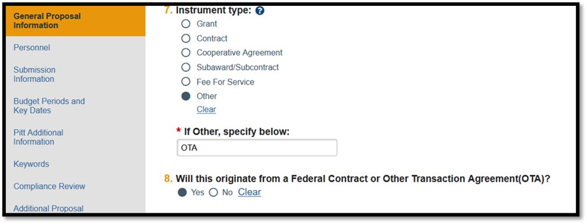This screenshot has height=224, width=587.
Task: Go to Compliance Review section
Action: [50, 186]
